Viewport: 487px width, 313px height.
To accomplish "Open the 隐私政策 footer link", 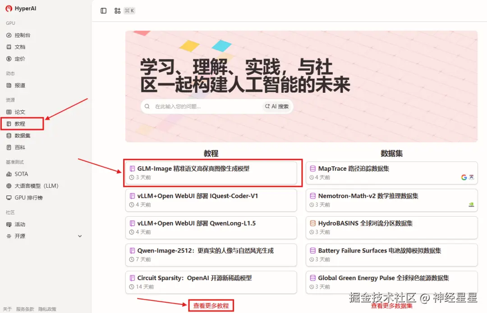I will 47,309.
